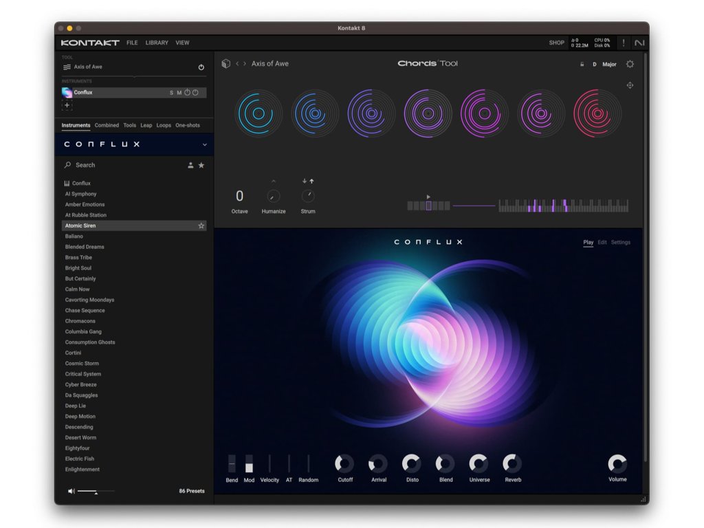Click the Humanize knob

274,196
